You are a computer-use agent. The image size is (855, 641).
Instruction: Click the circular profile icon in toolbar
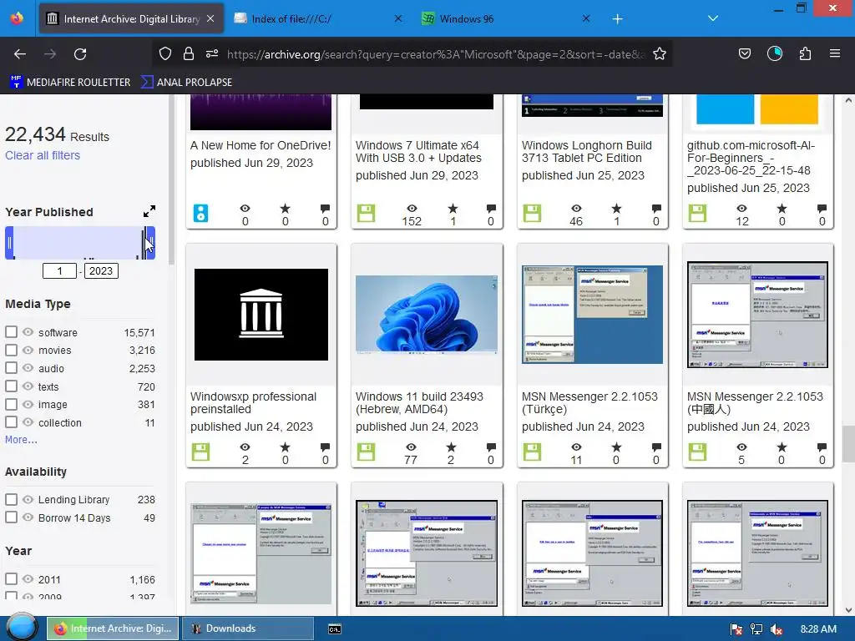coord(774,54)
